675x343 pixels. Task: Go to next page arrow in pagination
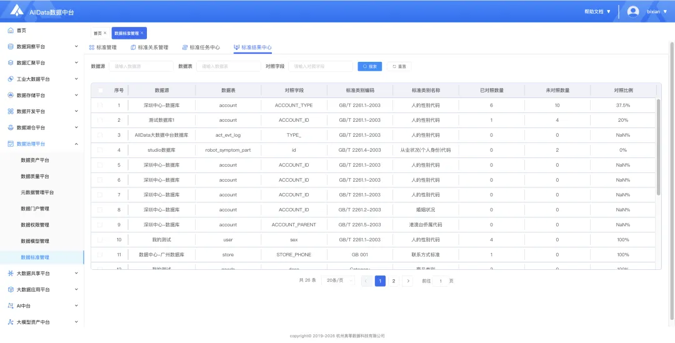pyautogui.click(x=407, y=281)
